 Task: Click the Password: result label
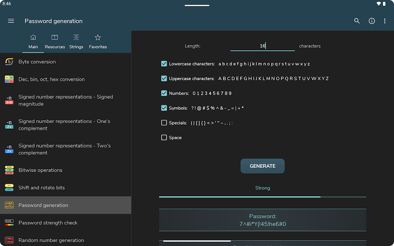(263, 216)
